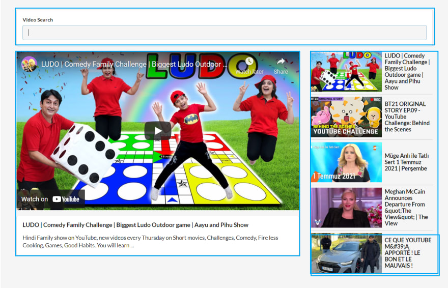Viewport: 448px width, 288px height.
Task: Open the channel avatar on the video player
Action: tap(29, 64)
